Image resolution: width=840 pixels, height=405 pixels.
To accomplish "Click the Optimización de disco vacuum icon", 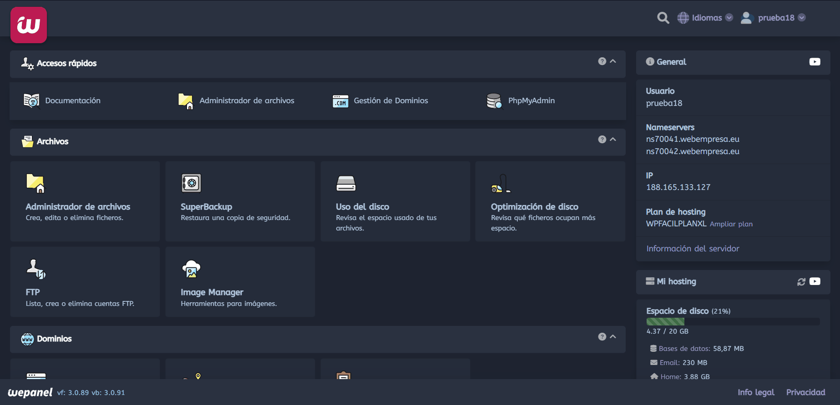I will click(501, 183).
